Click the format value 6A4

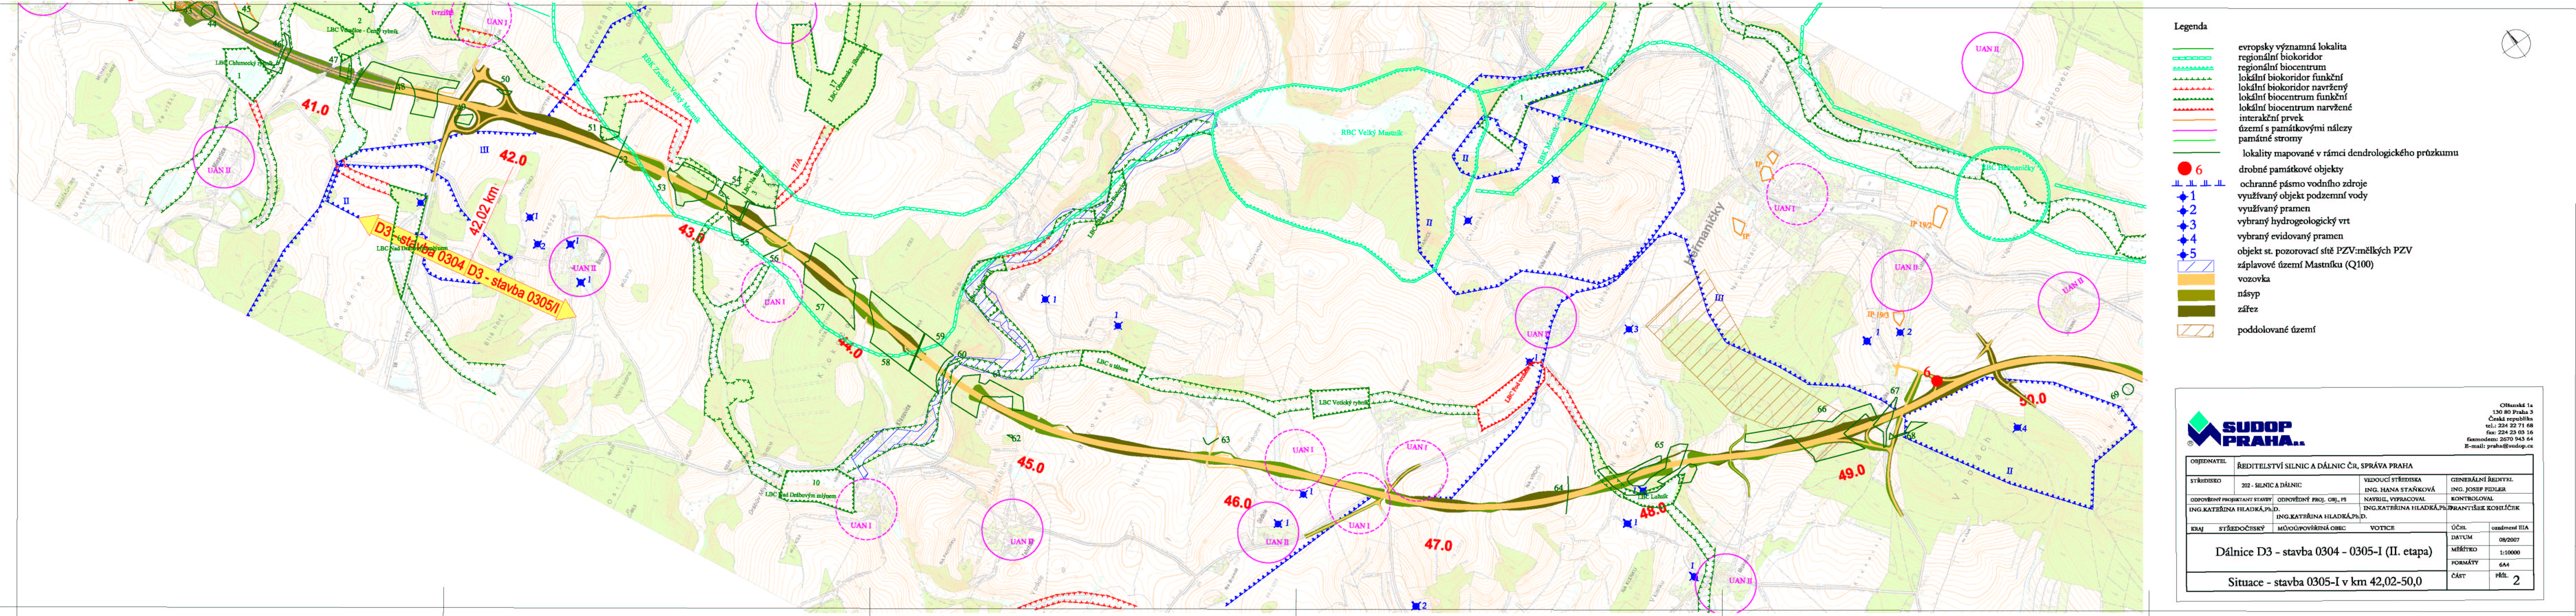pos(2504,565)
